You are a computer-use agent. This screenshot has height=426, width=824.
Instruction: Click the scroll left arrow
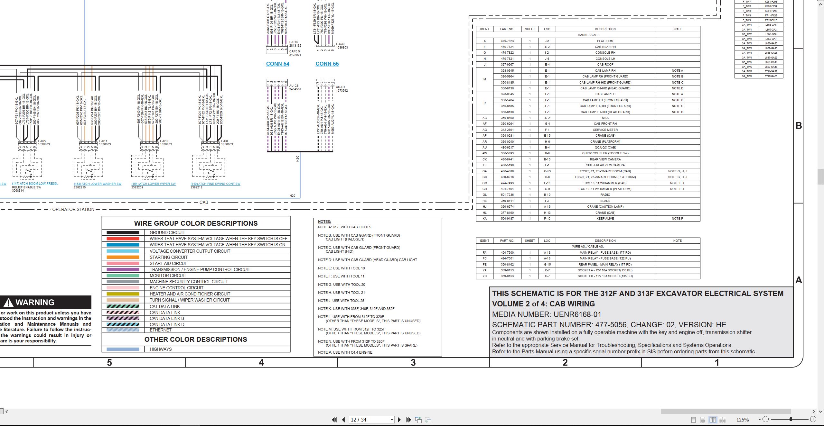[6, 412]
